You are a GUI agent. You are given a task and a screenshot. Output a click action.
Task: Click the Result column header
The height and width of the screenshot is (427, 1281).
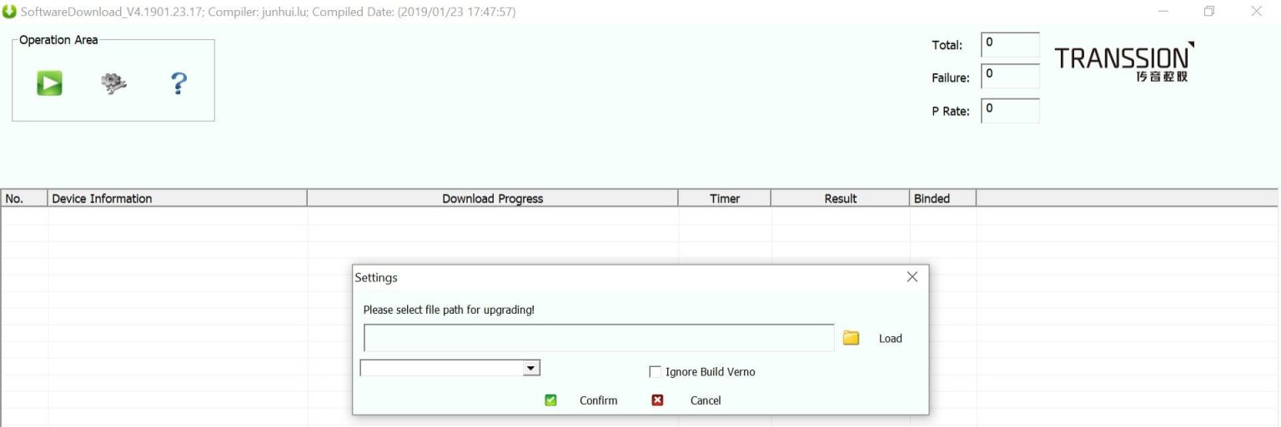[840, 198]
